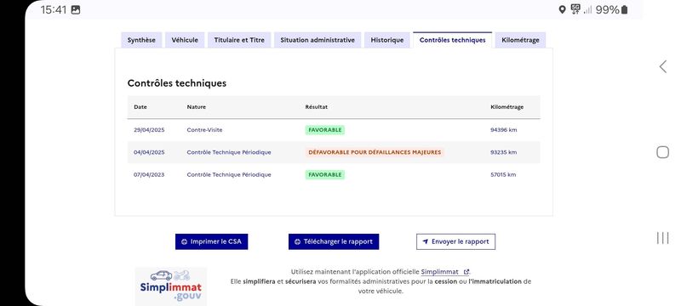Go to the Historique tab
This screenshot has height=306, width=681.
[387, 40]
